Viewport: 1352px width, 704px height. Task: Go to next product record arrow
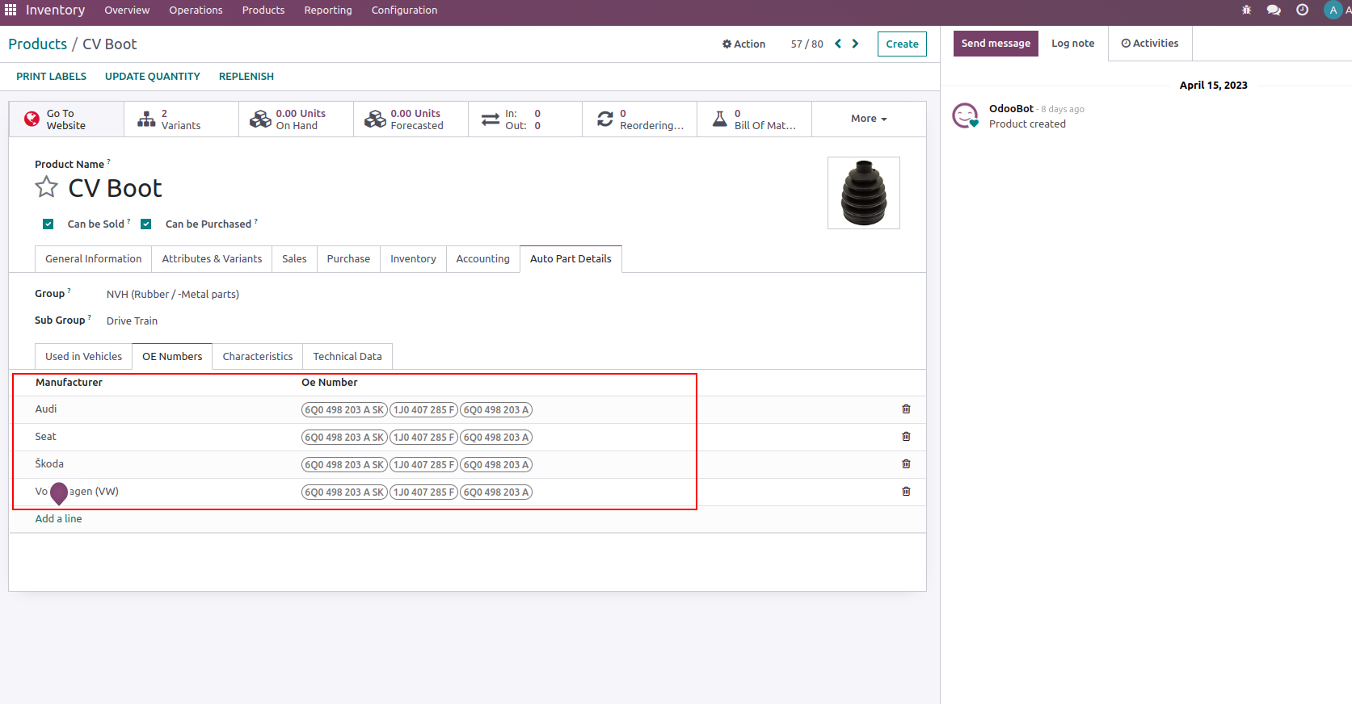(855, 44)
